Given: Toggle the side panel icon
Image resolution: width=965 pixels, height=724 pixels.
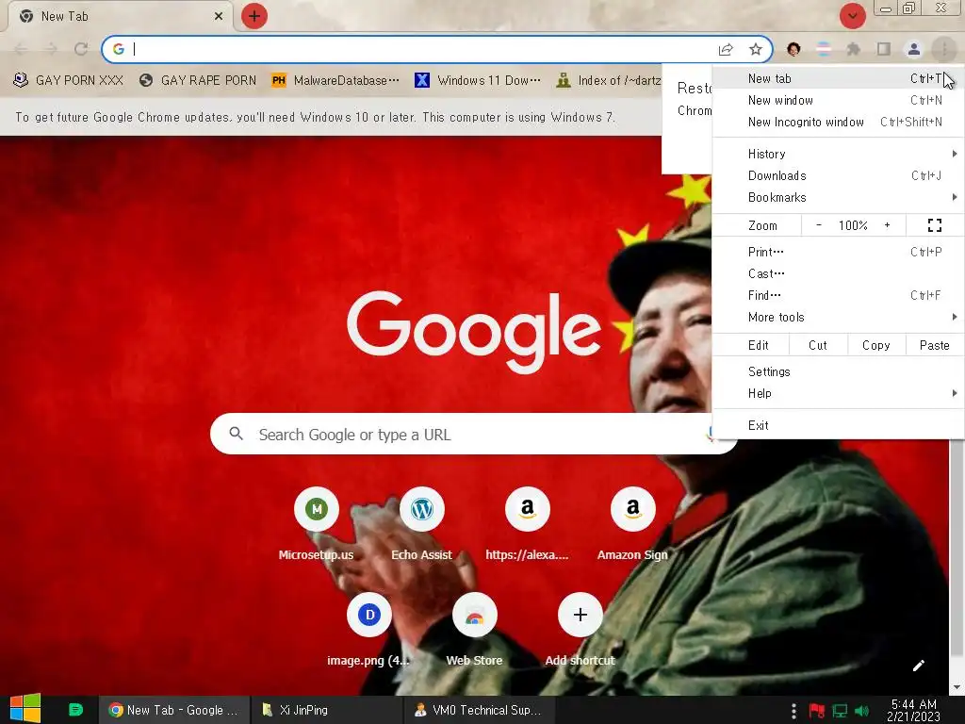Looking at the screenshot, I should click(884, 49).
